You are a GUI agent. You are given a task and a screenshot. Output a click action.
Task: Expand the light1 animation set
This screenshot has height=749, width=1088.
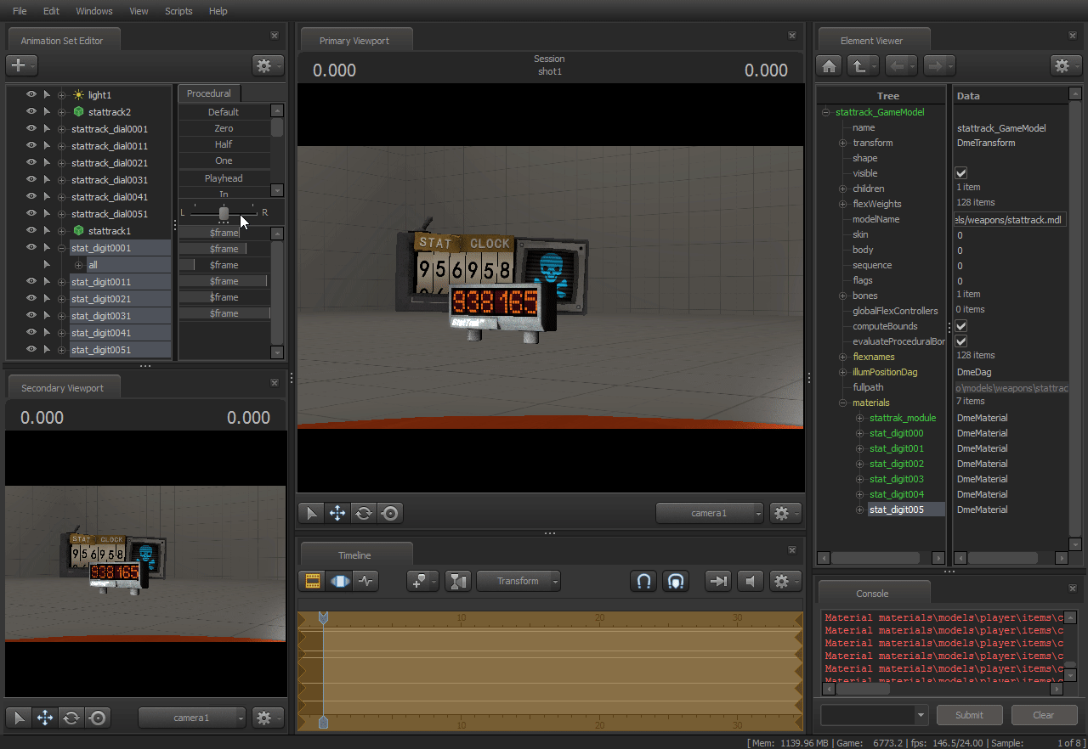61,95
